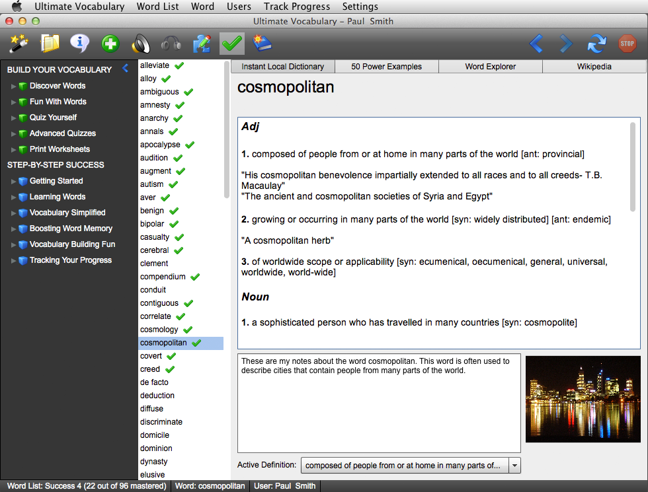The width and height of the screenshot is (648, 492).
Task: Switch to the 50 Power Examples tab
Action: [387, 67]
